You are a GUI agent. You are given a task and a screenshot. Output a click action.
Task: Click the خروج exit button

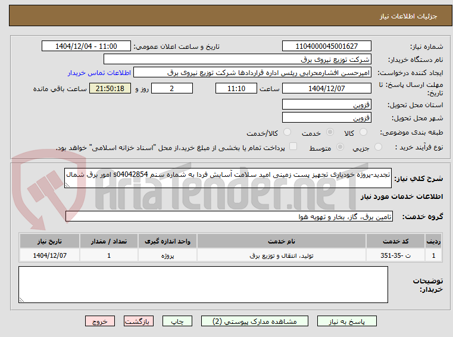pyautogui.click(x=99, y=321)
